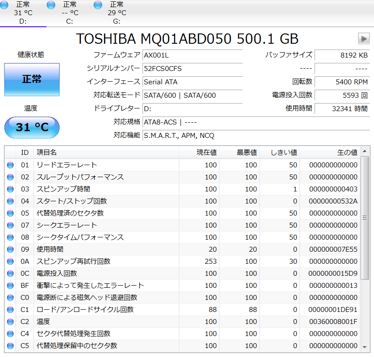Viewport: 374px width, 357px height.
Task: Click the 正常 health status button
Action: (32, 79)
